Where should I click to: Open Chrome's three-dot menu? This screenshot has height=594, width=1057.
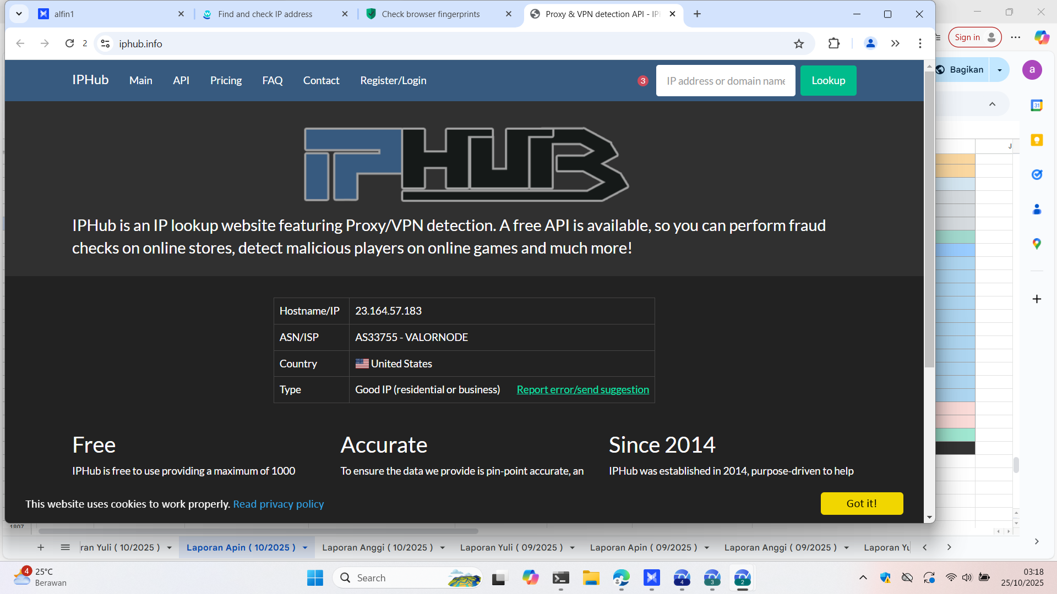tap(920, 43)
